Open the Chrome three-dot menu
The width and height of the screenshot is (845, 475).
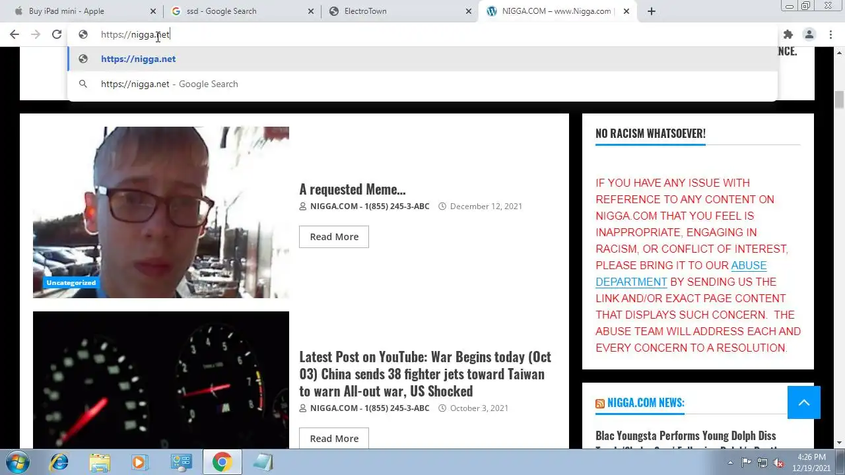[x=830, y=34]
